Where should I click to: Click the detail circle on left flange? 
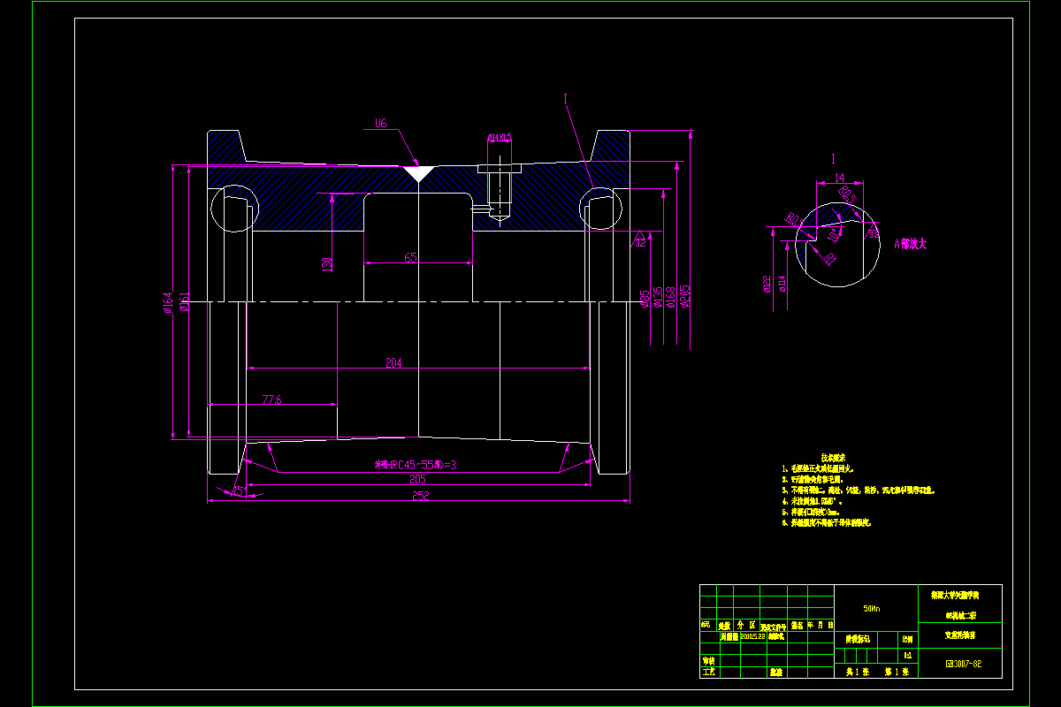pyautogui.click(x=234, y=209)
